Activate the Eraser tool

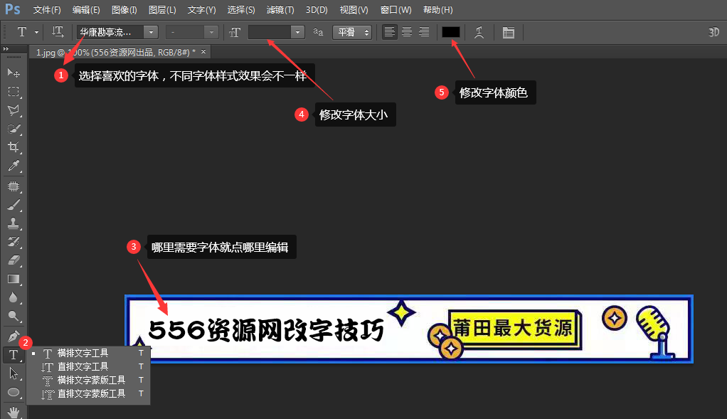(13, 260)
